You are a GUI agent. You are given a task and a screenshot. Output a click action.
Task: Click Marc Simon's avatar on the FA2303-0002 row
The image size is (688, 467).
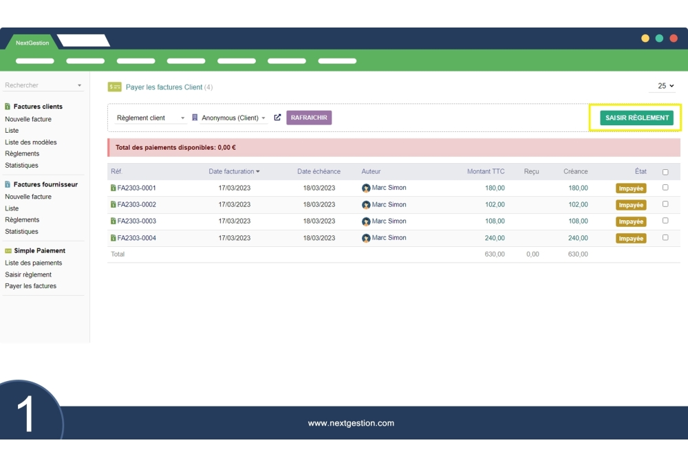[366, 205]
